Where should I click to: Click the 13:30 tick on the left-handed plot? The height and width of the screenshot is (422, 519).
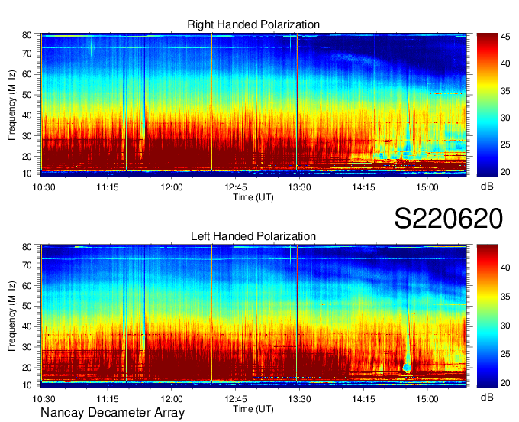point(299,399)
